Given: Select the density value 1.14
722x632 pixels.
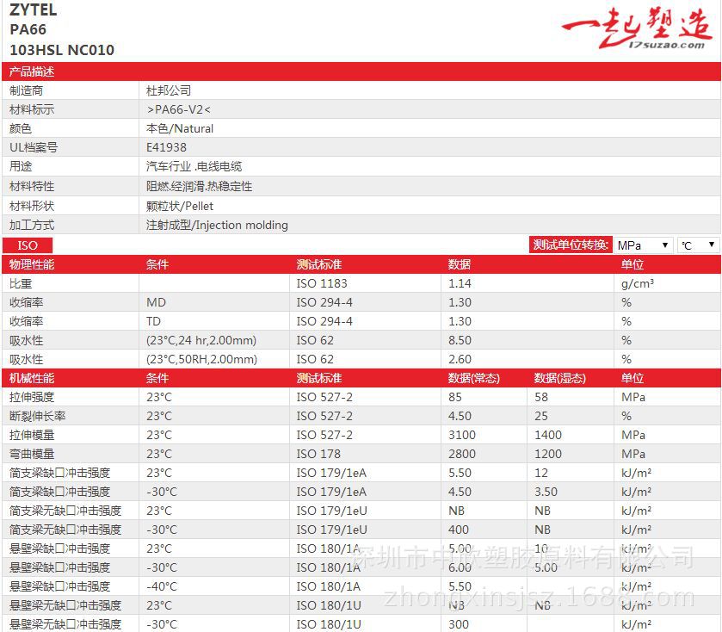Looking at the screenshot, I should (460, 283).
